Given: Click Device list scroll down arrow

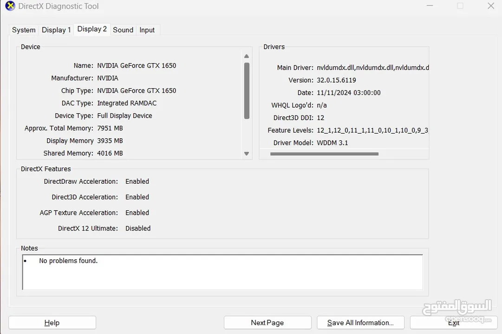Looking at the screenshot, I should click(247, 154).
